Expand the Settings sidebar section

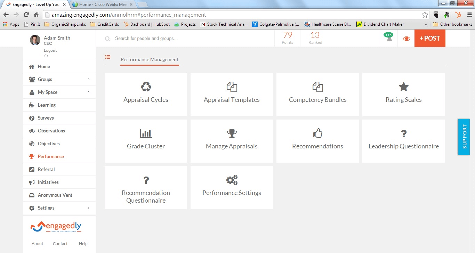click(46, 208)
